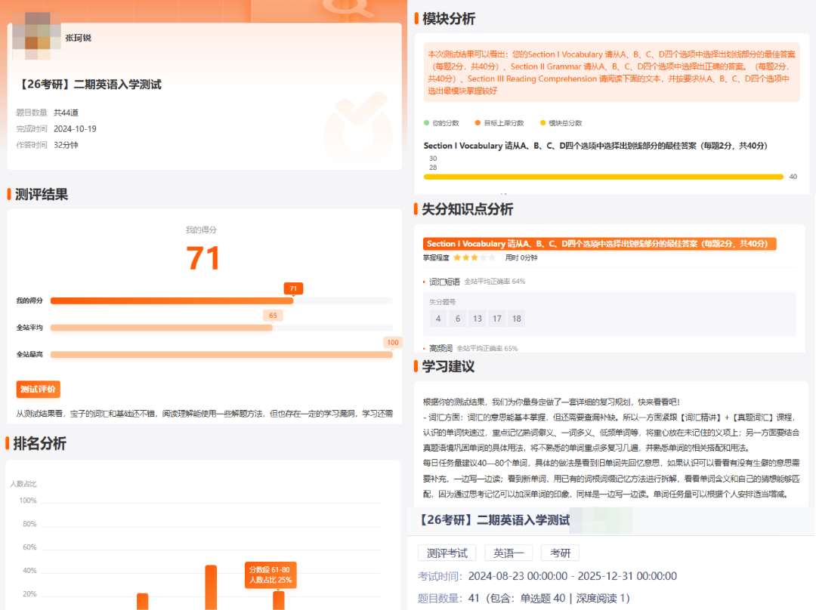The image size is (816, 610).
Task: Click the third gold mastery star
Action: point(474,257)
